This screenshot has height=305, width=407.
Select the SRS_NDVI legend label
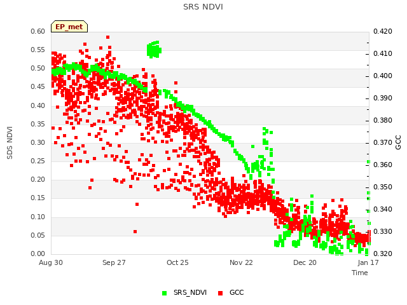(x=190, y=292)
